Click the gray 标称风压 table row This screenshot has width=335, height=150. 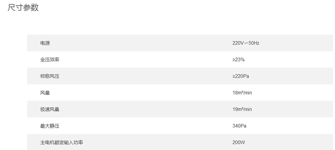pos(180,76)
